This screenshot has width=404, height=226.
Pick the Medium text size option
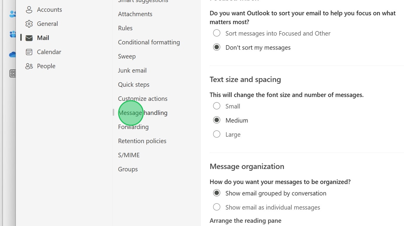[x=216, y=120]
